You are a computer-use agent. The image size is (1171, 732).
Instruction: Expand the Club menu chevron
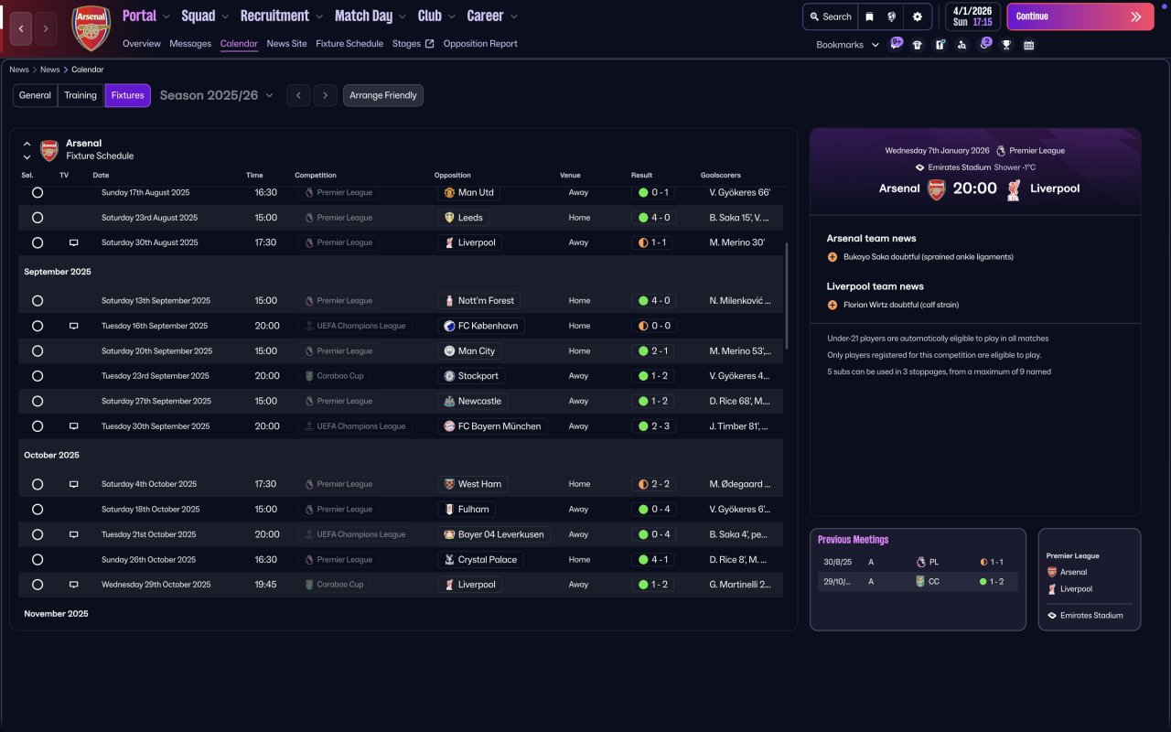tap(451, 16)
